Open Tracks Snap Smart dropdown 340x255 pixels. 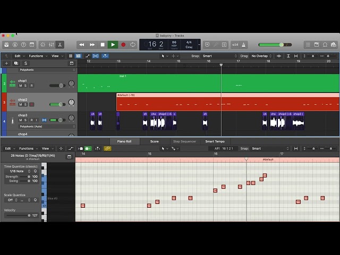(219, 56)
